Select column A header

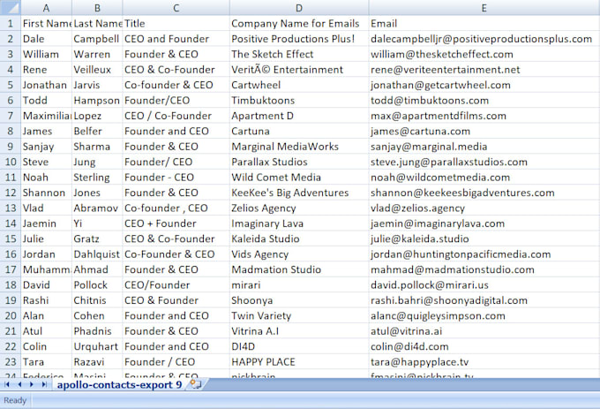point(46,8)
